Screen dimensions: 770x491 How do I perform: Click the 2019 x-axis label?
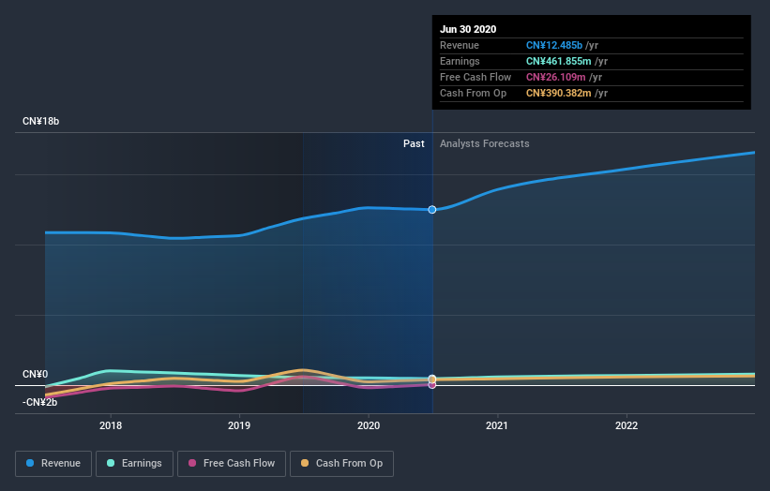239,425
